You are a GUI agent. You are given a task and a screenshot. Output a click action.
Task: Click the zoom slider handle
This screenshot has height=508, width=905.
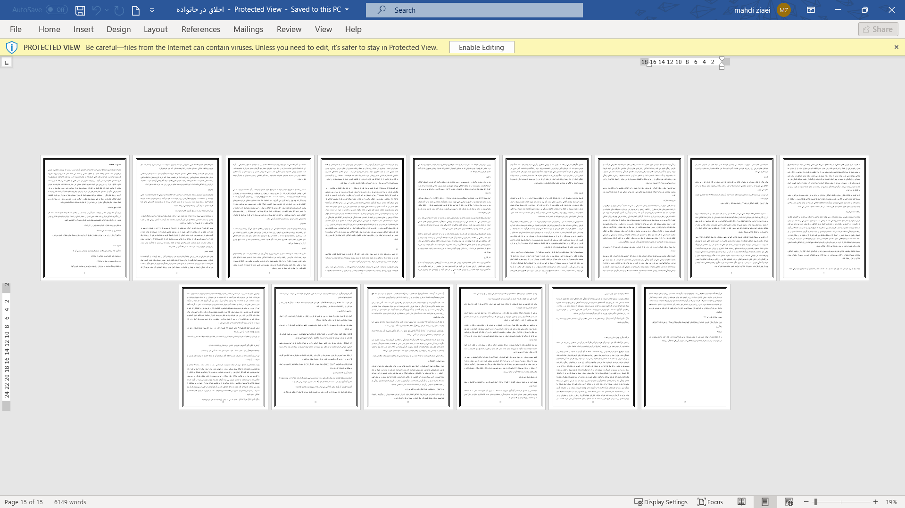click(815, 502)
